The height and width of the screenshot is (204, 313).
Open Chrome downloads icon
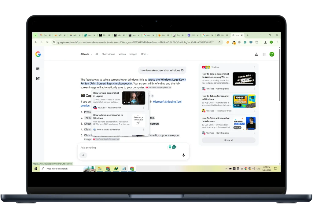(265, 42)
